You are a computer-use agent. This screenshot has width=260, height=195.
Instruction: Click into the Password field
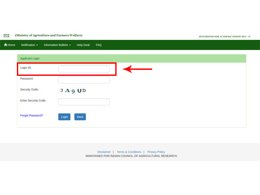tap(84, 80)
